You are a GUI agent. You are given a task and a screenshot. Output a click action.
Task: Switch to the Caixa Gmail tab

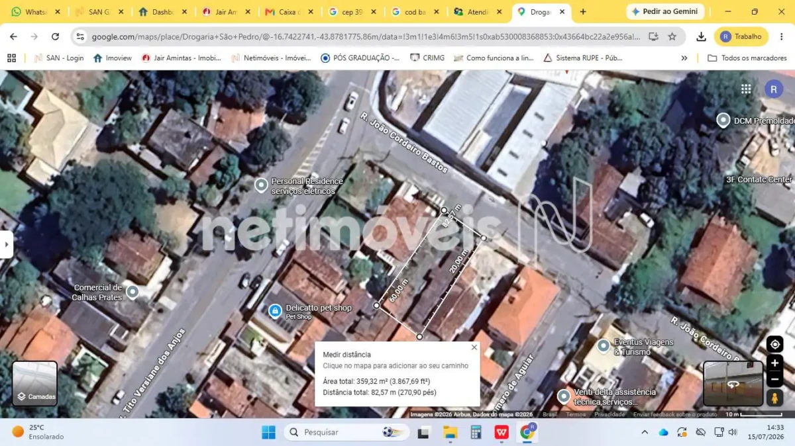[x=290, y=12]
